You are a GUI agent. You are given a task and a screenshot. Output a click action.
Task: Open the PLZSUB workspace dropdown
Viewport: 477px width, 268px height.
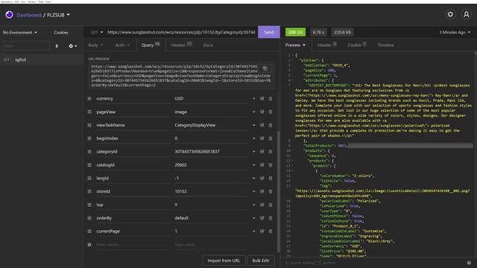click(58, 15)
